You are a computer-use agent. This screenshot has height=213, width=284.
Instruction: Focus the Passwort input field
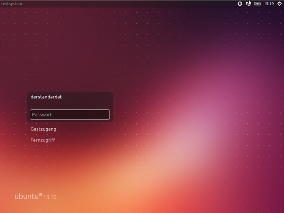coord(70,115)
